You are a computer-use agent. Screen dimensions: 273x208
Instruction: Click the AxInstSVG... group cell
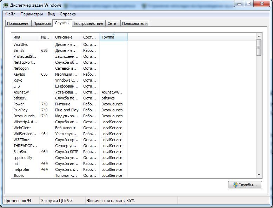point(113,92)
